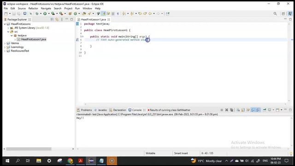Switch to the Declaration tab

click(x=118, y=110)
